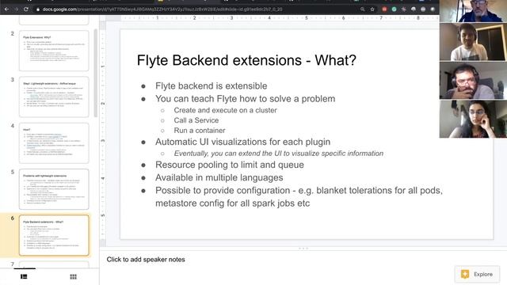Click bullet 'Automatic UI visualizations for each plugin'
The width and height of the screenshot is (507, 285).
coord(243,142)
